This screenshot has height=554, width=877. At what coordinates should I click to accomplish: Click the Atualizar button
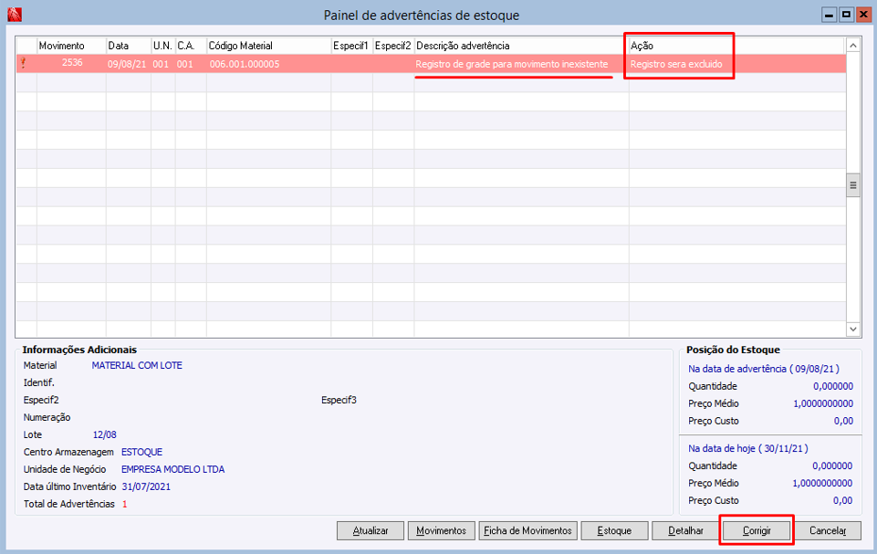pyautogui.click(x=371, y=530)
